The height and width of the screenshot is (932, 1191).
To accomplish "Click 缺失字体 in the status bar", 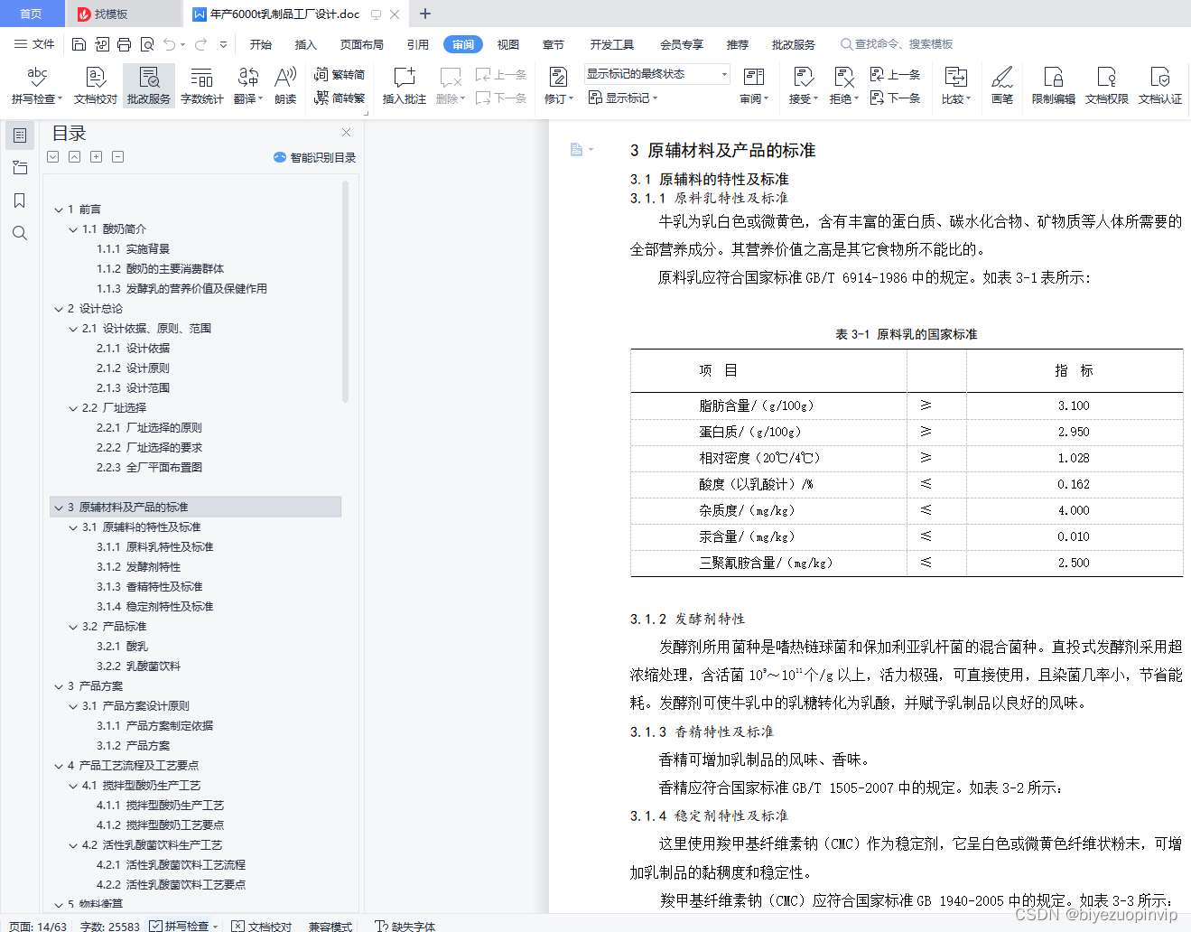I will pyautogui.click(x=405, y=926).
